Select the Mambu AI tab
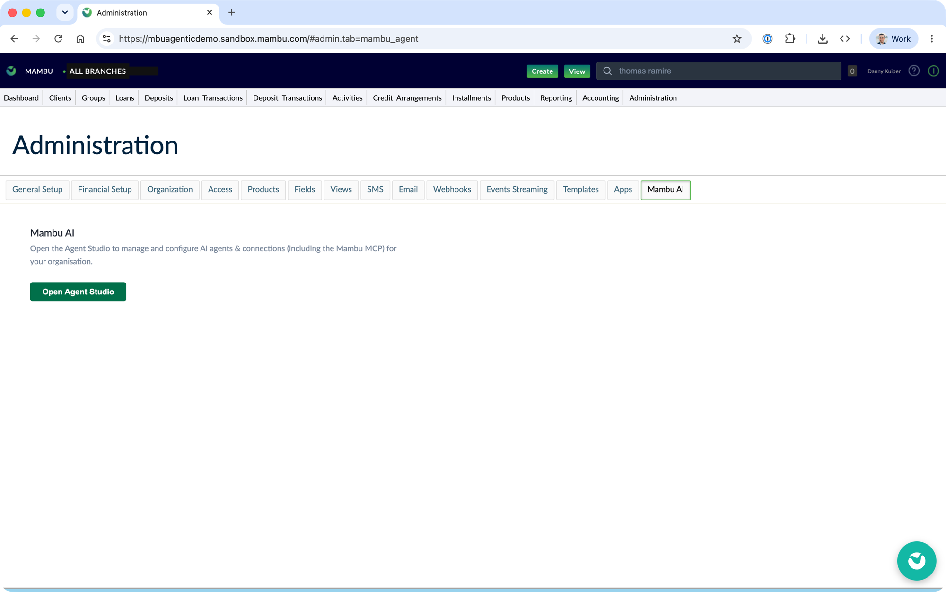This screenshot has width=946, height=592. 666,190
